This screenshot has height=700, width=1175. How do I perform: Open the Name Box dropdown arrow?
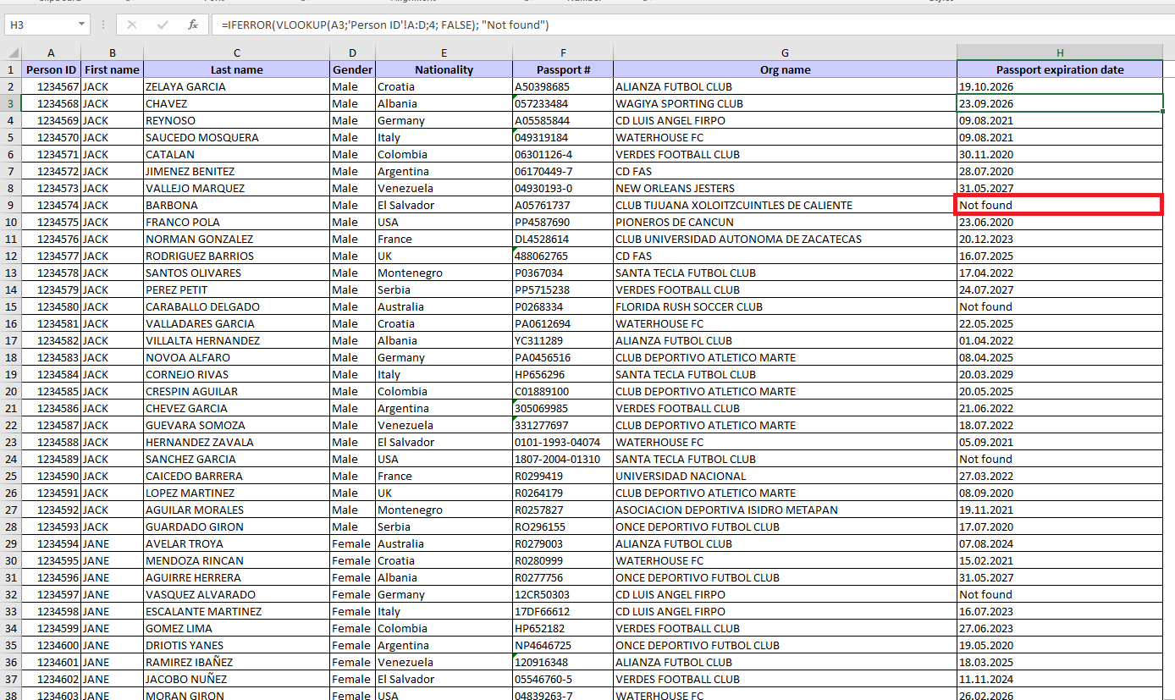(81, 25)
